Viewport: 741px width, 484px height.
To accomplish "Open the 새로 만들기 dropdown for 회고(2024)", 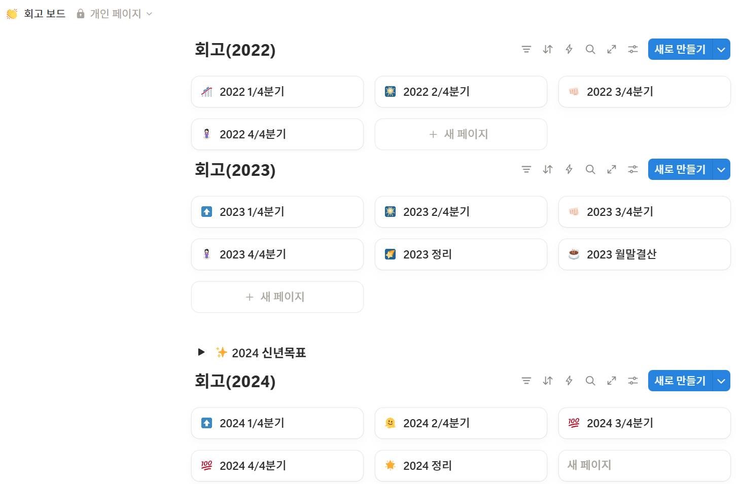I will point(721,381).
